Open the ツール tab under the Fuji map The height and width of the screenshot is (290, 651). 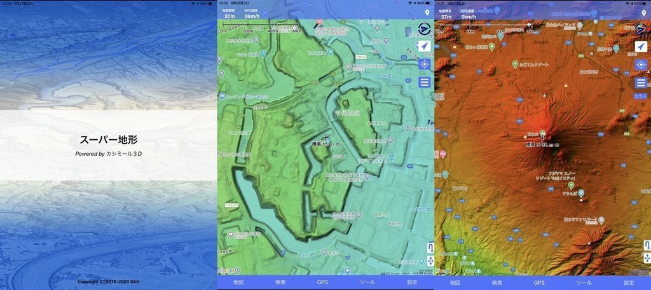(x=584, y=282)
